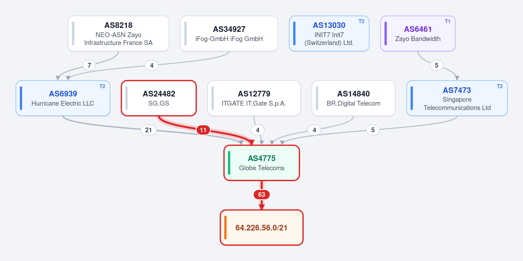Click the red edge label 63

point(262,195)
